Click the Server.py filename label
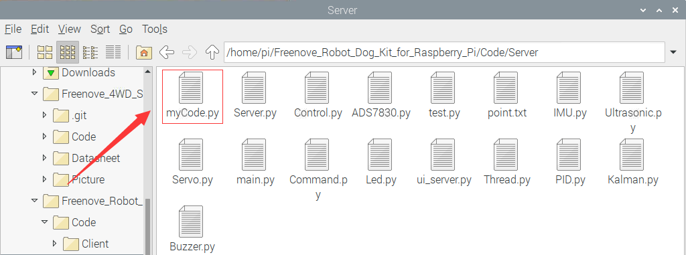The height and width of the screenshot is (255, 686). (255, 113)
